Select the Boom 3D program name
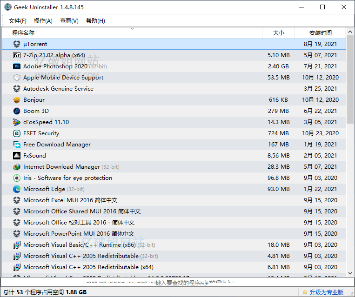 pyautogui.click(x=36, y=111)
